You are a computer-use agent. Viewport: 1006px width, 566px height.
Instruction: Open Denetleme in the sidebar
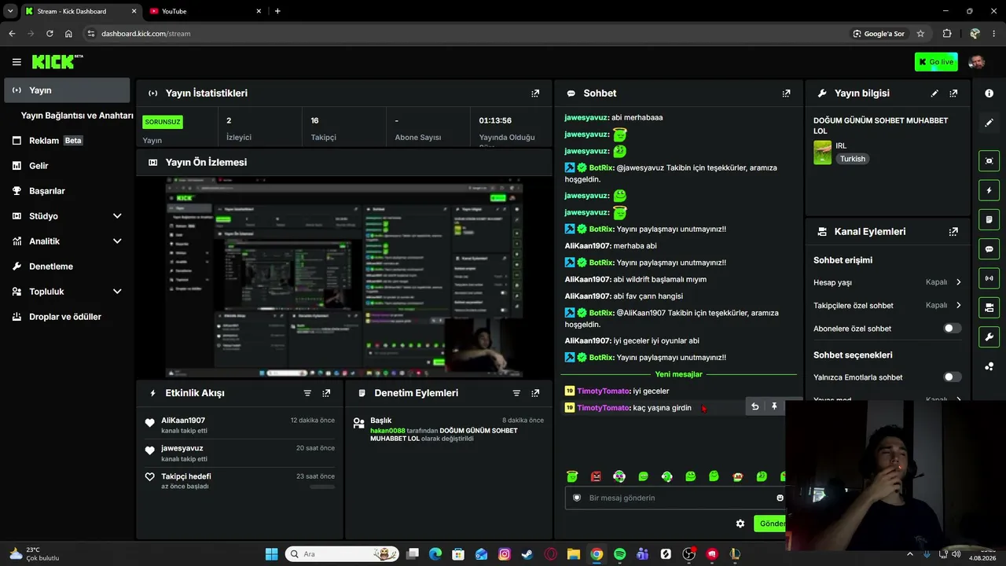(67, 266)
